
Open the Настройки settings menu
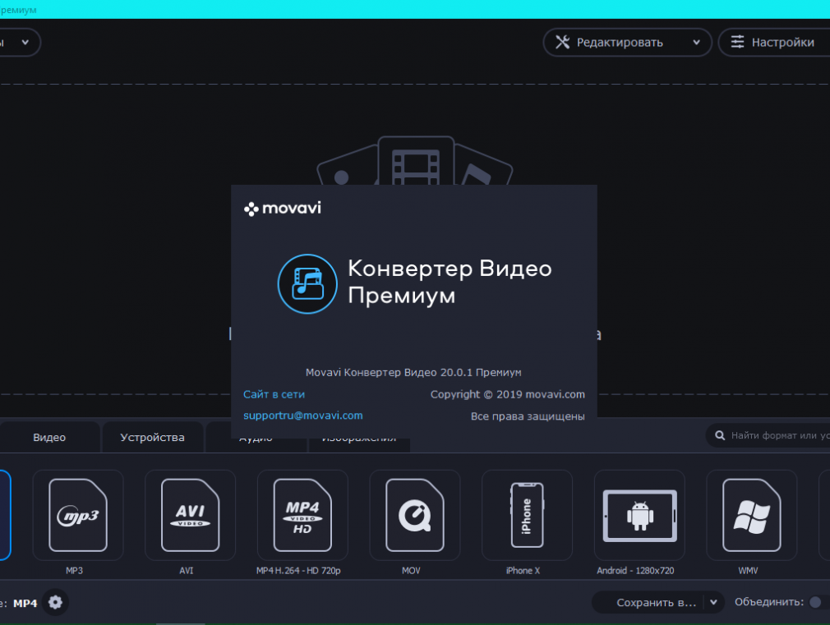pos(774,43)
